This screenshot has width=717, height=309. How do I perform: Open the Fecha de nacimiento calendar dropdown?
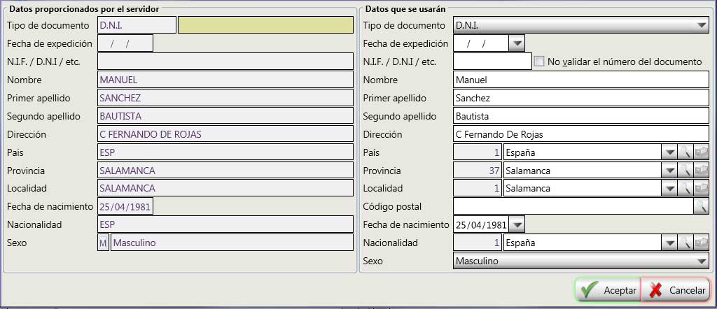pyautogui.click(x=517, y=225)
